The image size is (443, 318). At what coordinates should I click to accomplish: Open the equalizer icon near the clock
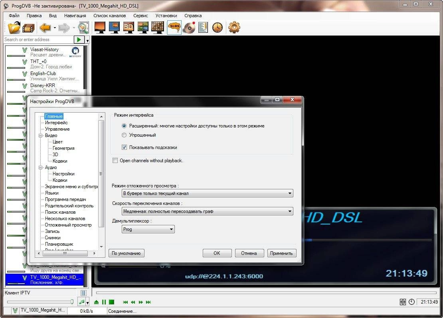click(x=403, y=302)
